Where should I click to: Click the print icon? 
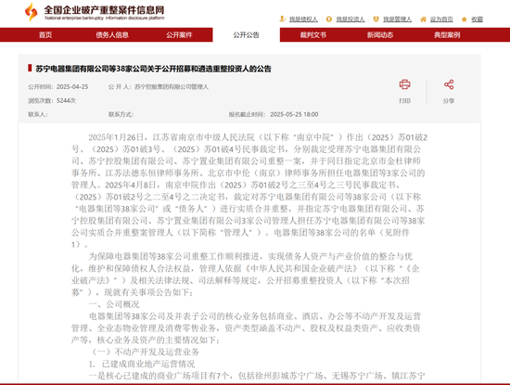(404, 84)
